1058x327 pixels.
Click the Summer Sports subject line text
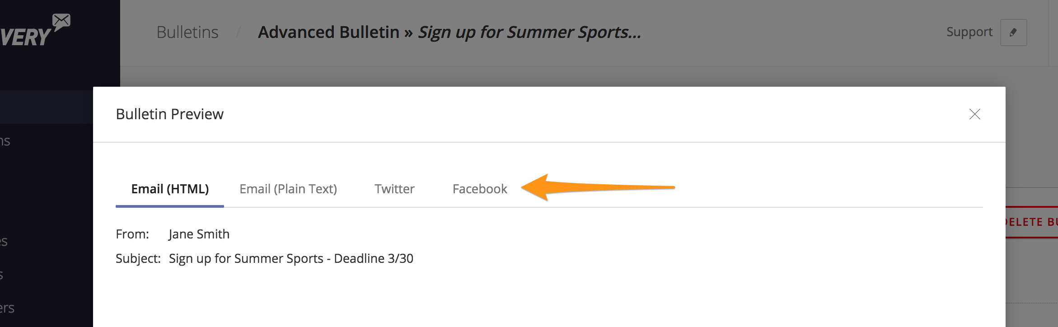pos(291,258)
